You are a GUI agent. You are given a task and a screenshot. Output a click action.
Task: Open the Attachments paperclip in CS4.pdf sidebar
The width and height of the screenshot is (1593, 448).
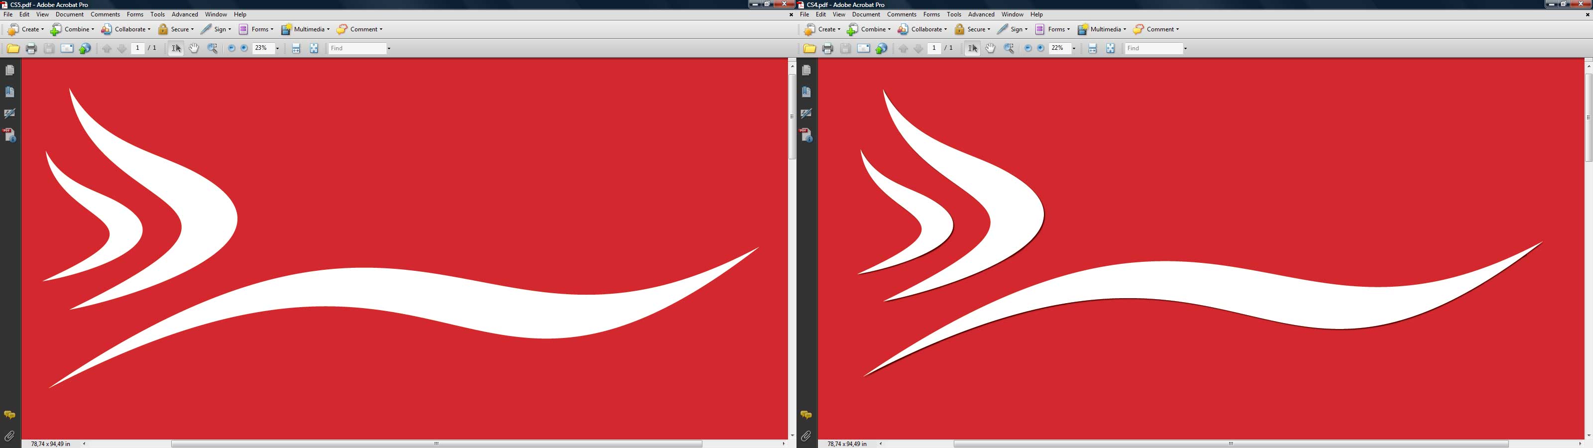coord(806,436)
